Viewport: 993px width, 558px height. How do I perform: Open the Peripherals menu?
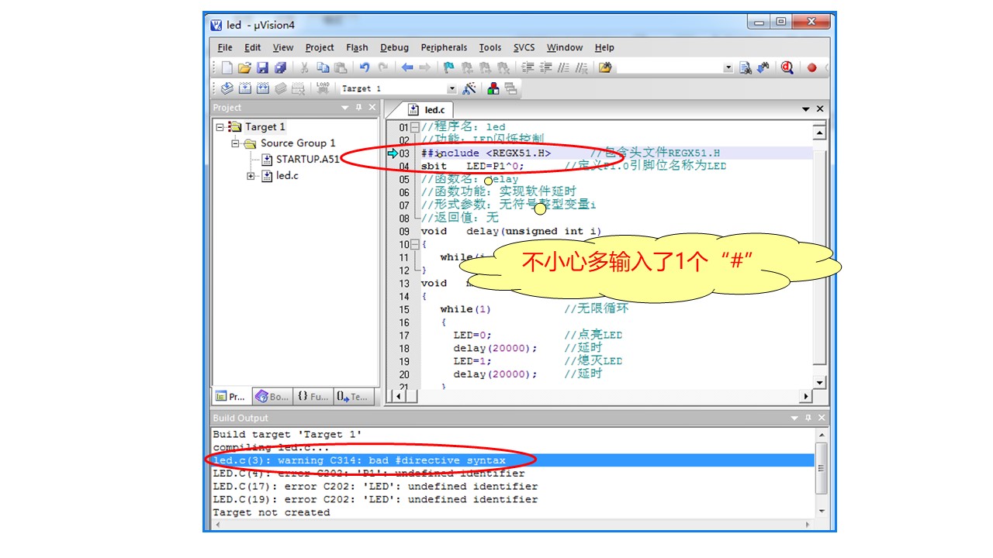click(x=444, y=47)
